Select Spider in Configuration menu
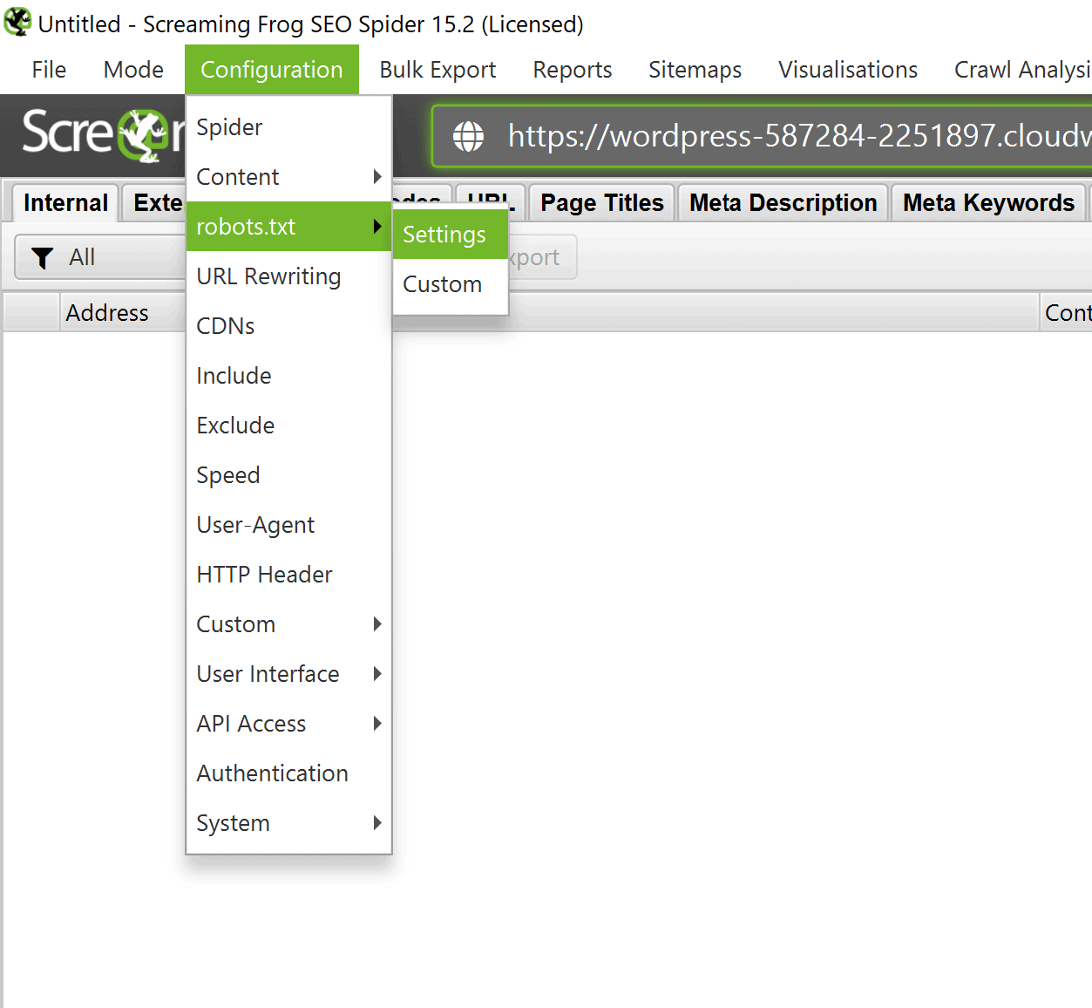 [288, 127]
